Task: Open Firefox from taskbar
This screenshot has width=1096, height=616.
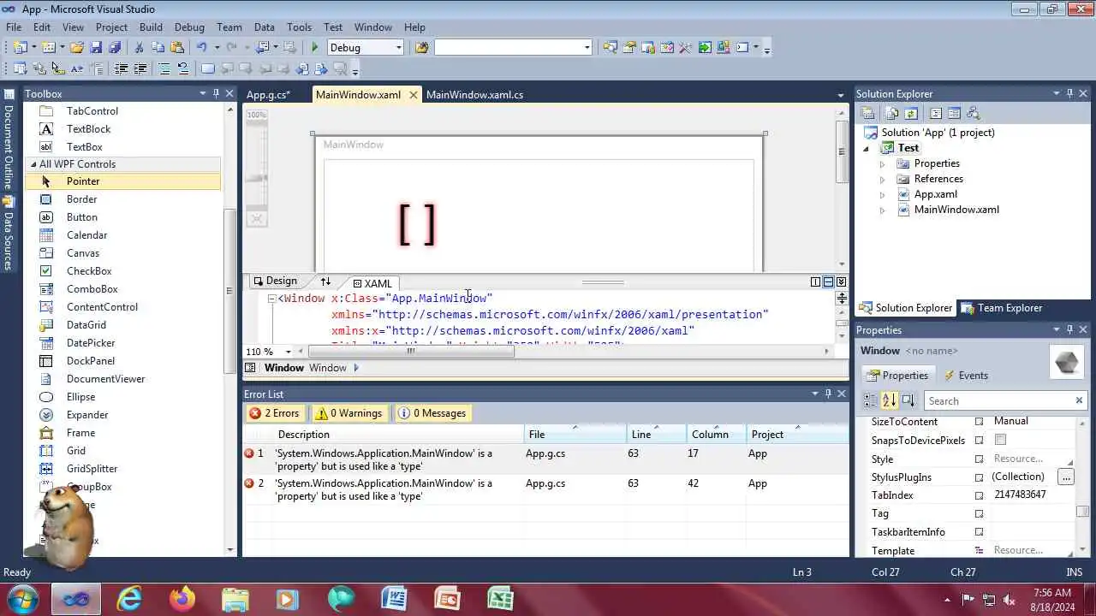Action: pyautogui.click(x=182, y=599)
